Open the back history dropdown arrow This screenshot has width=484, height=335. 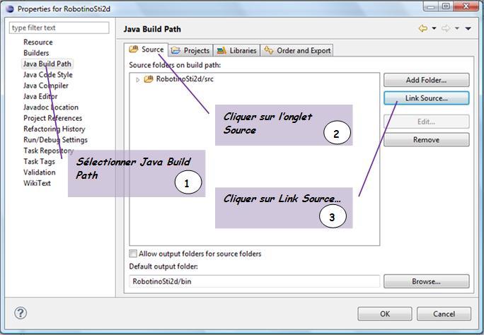click(433, 29)
